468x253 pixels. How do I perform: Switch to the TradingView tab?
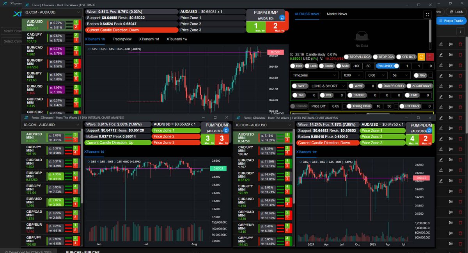[x=122, y=39]
